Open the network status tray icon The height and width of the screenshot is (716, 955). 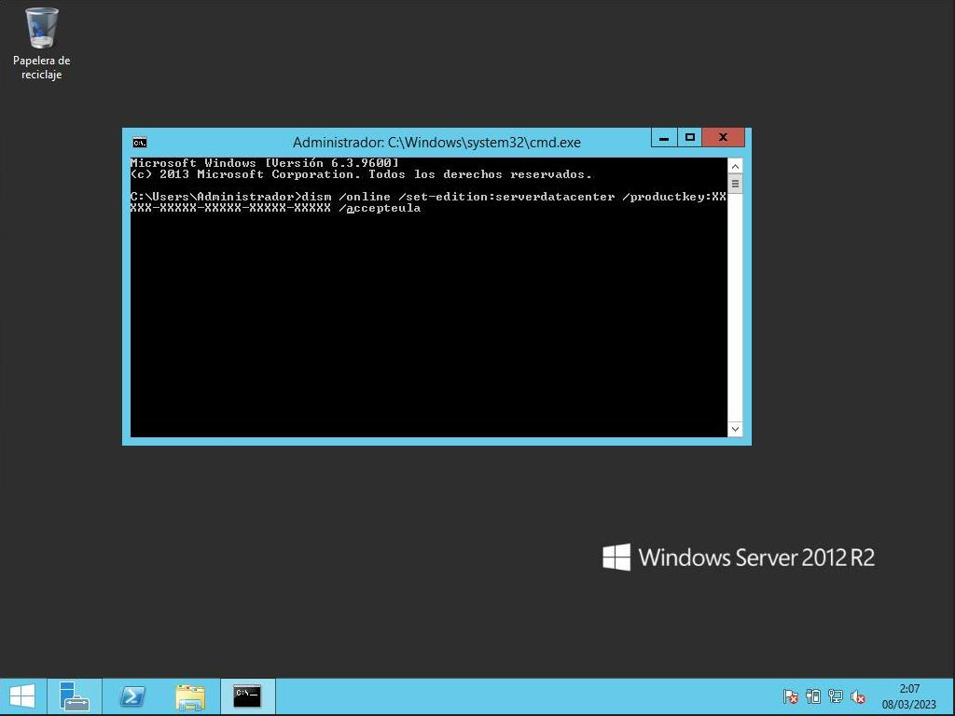[835, 695]
